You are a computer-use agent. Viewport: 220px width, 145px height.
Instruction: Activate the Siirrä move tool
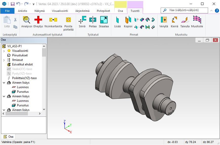[x=82, y=22]
